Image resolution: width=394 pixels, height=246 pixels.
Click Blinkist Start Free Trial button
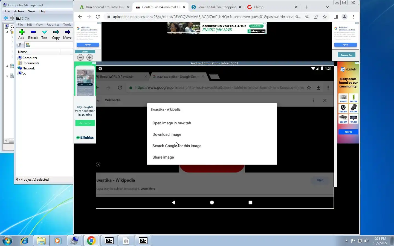point(85,123)
